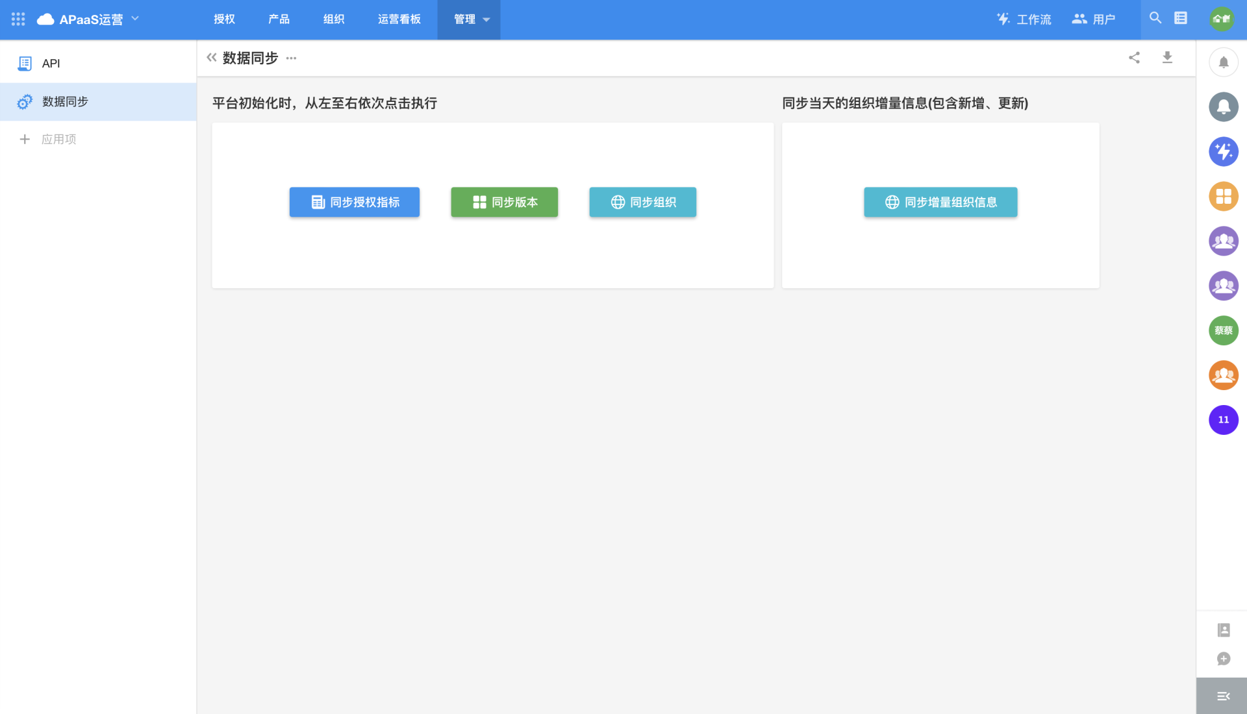Screen dimensions: 1247x714
Task: Click the 同步授权指标 button
Action: pos(354,202)
